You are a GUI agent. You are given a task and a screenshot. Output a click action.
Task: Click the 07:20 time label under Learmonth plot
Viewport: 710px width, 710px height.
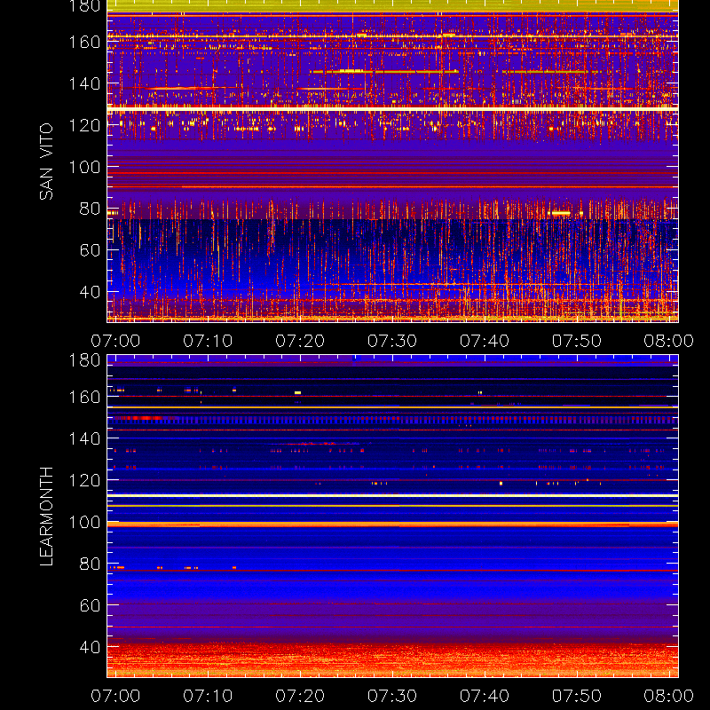(x=300, y=696)
